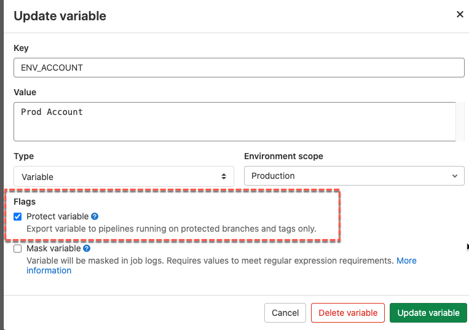Click the Type selector up-down arrows
The image size is (469, 330).
(224, 176)
